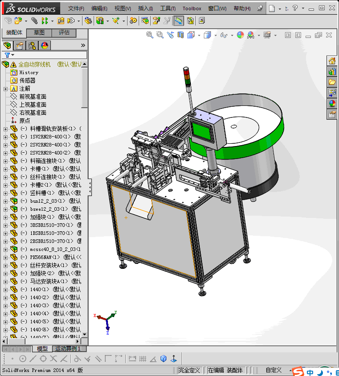This screenshot has height=376, width=339.
Task: Click the Zoom to Area icon
Action: 160,35
